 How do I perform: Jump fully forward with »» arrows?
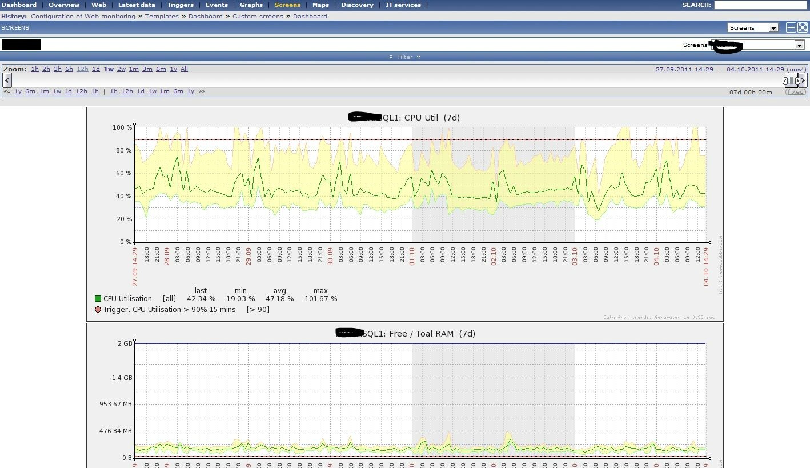tap(202, 91)
